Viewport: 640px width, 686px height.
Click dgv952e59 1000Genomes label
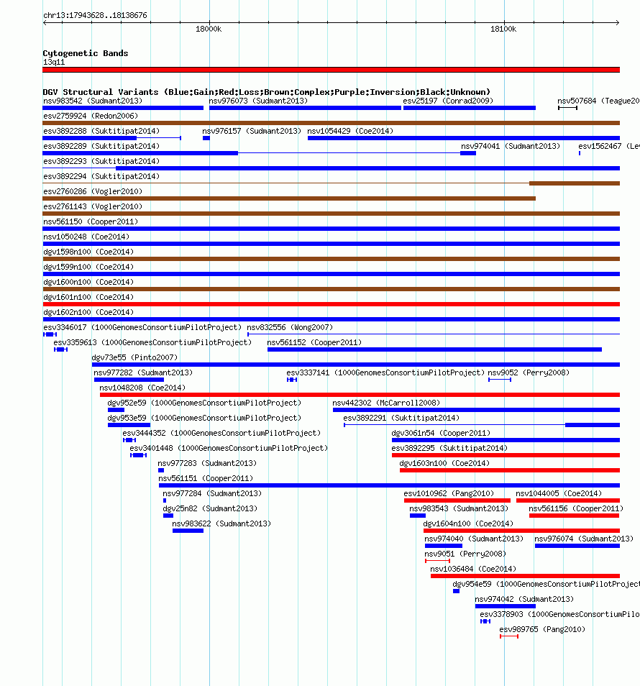coord(204,403)
